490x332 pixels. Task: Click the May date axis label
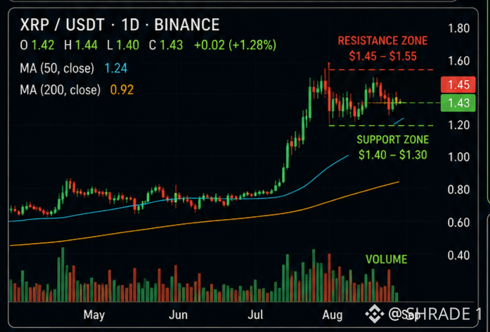click(x=94, y=315)
